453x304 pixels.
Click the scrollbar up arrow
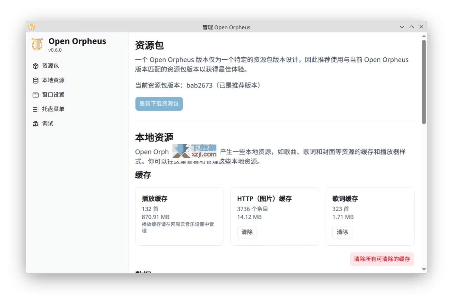click(424, 36)
